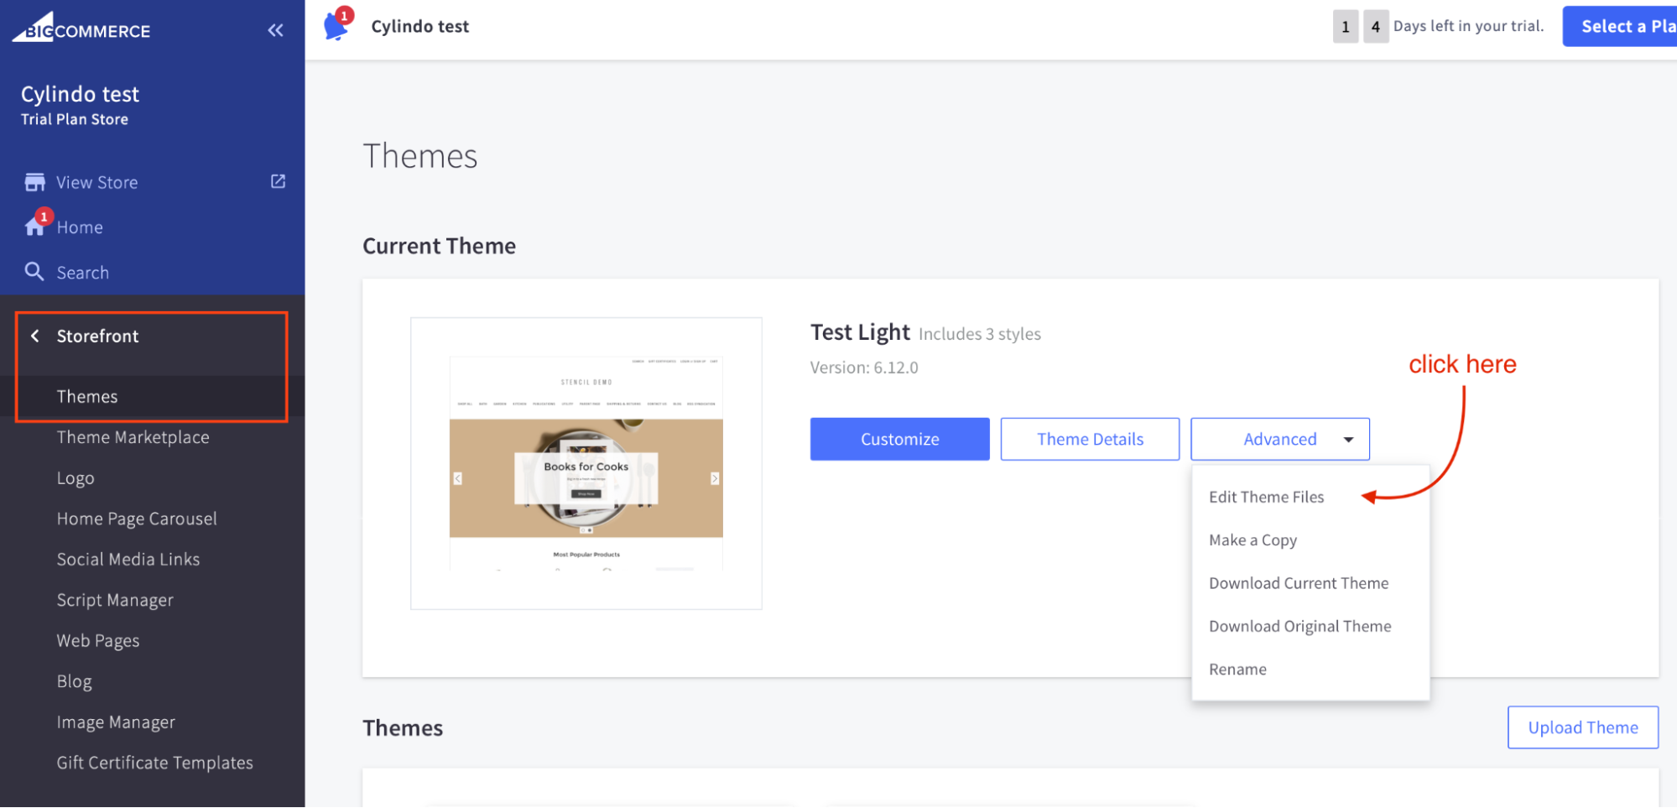Image resolution: width=1677 pixels, height=808 pixels.
Task: Open the notification bell icon
Action: coord(336,26)
